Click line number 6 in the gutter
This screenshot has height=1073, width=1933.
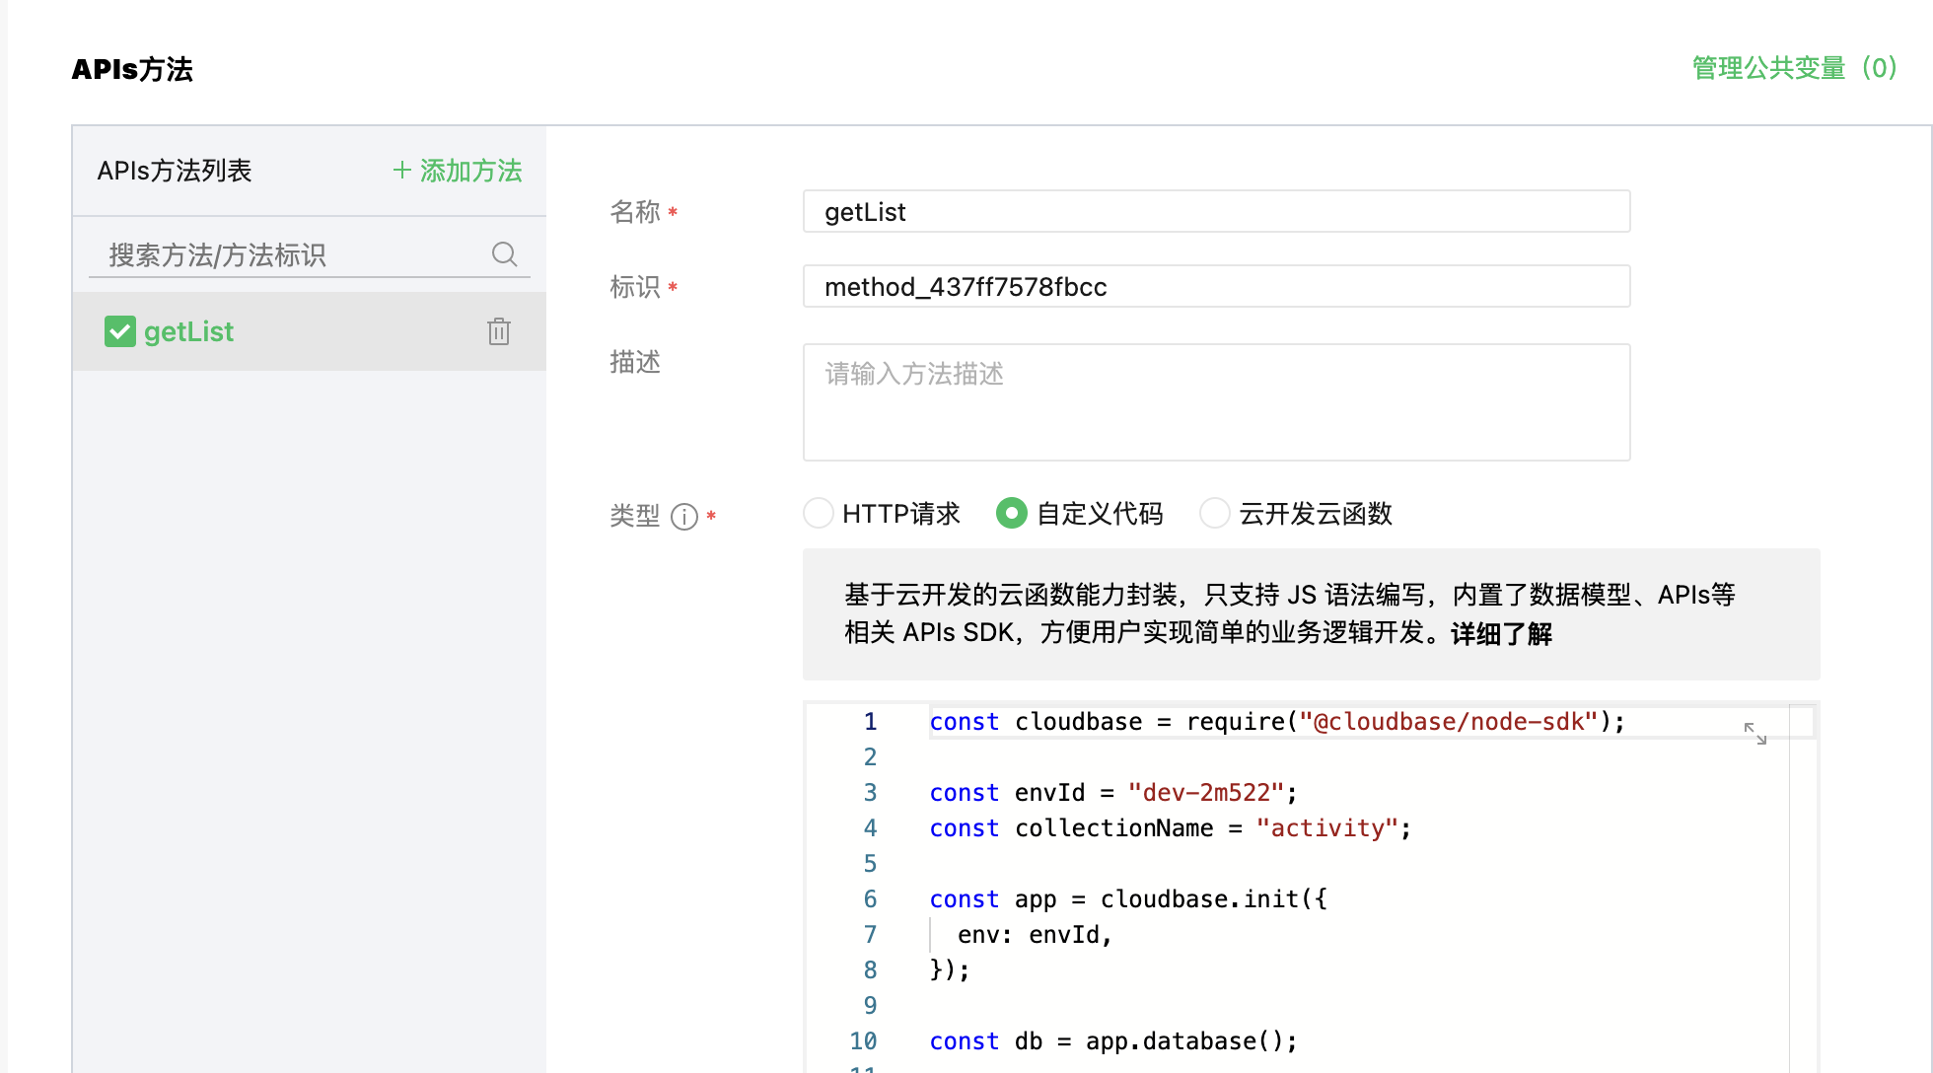coord(870,899)
